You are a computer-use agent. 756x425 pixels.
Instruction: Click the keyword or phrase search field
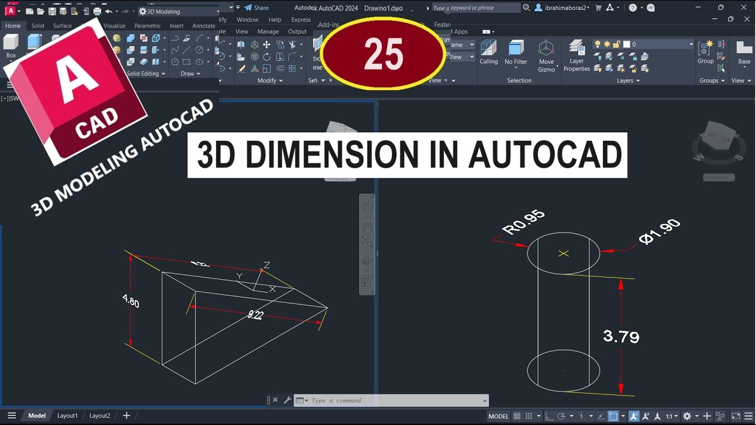tap(476, 8)
